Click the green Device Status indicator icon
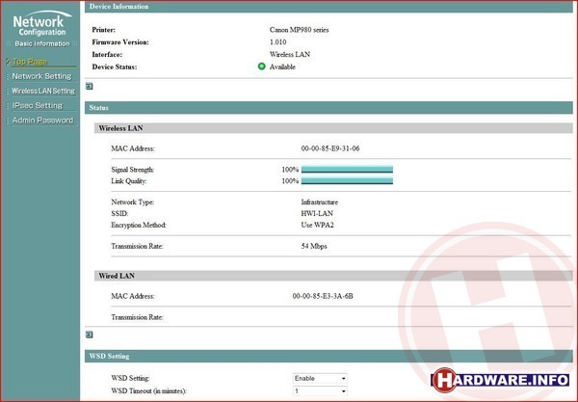This screenshot has height=402, width=578. [262, 67]
